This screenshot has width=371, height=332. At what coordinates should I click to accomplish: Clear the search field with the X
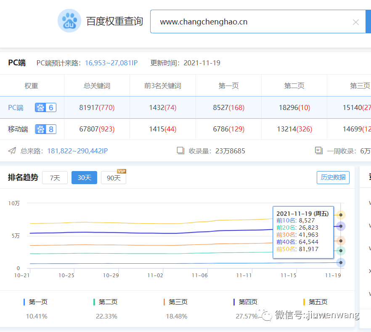[355, 22]
